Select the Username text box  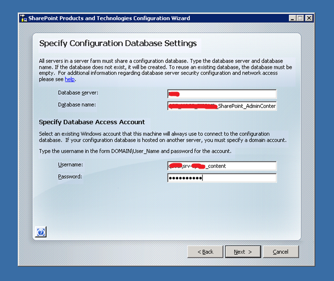pos(222,166)
